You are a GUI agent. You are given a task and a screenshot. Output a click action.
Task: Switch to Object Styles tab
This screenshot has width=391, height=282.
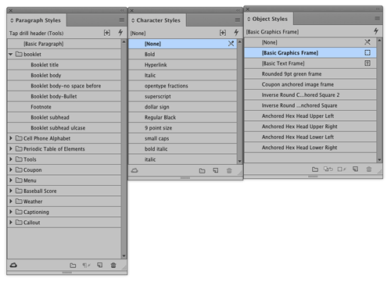268,19
